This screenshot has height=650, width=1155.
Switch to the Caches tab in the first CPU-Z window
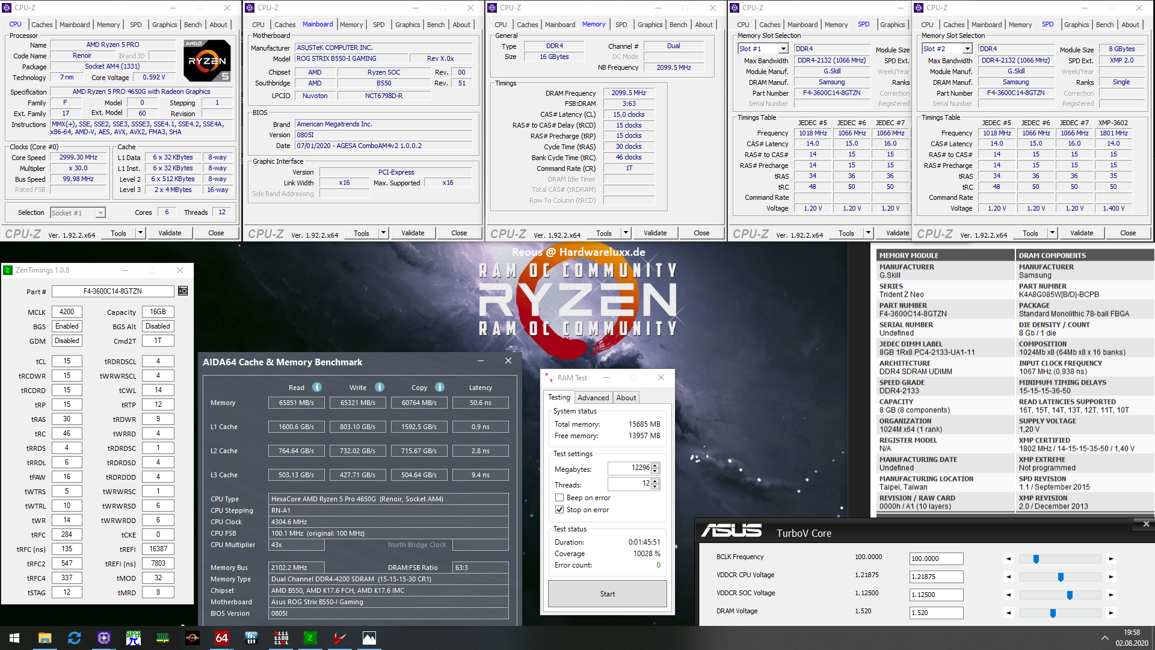pos(42,25)
